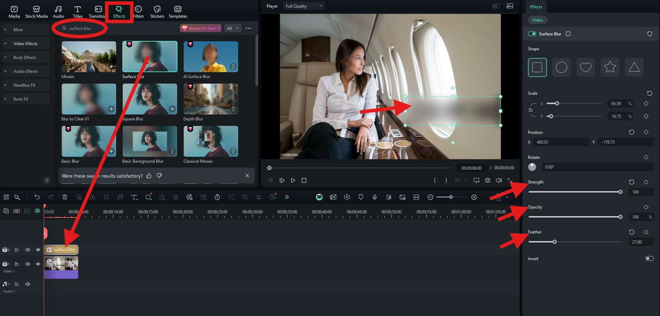Image resolution: width=660 pixels, height=316 pixels.
Task: Adjust the Strength slider
Action: click(575, 192)
